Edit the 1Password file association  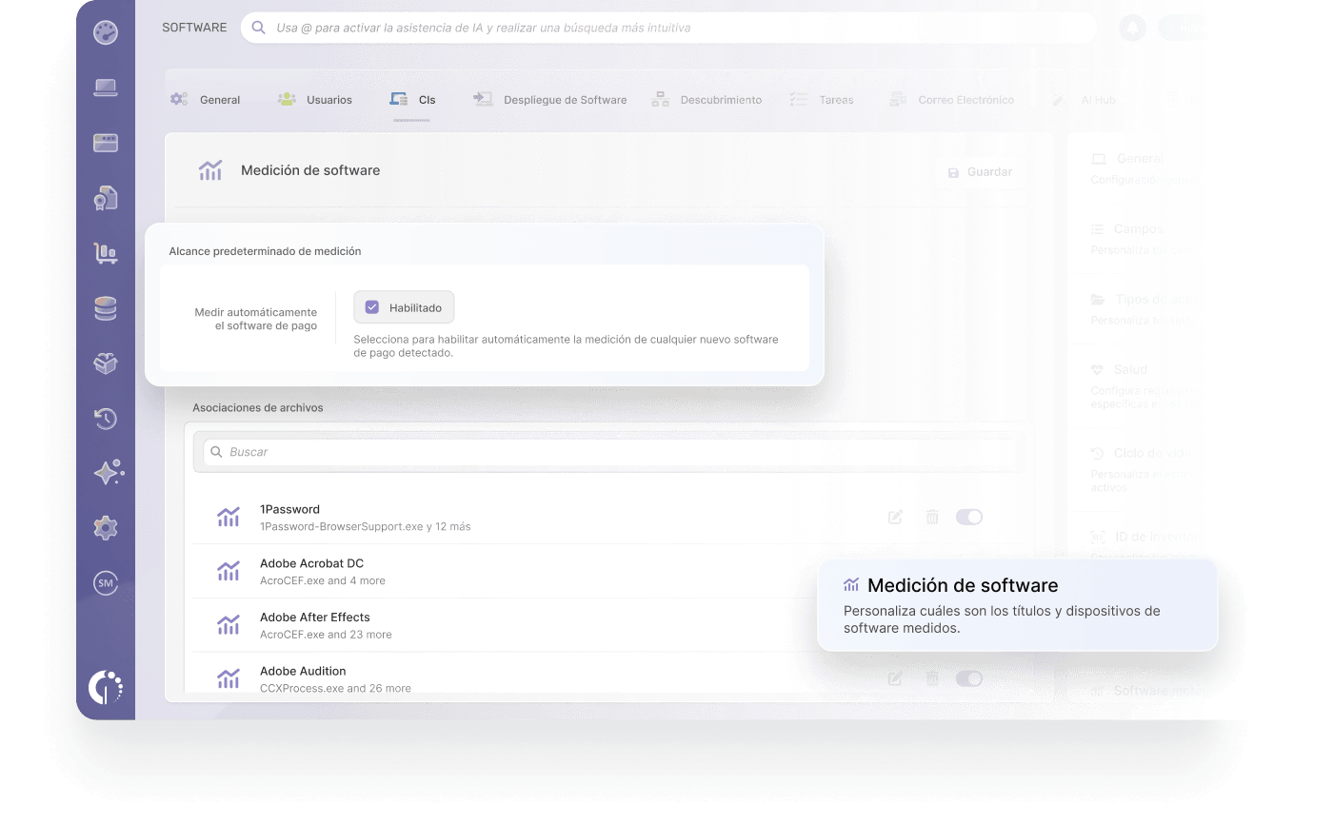coord(895,517)
